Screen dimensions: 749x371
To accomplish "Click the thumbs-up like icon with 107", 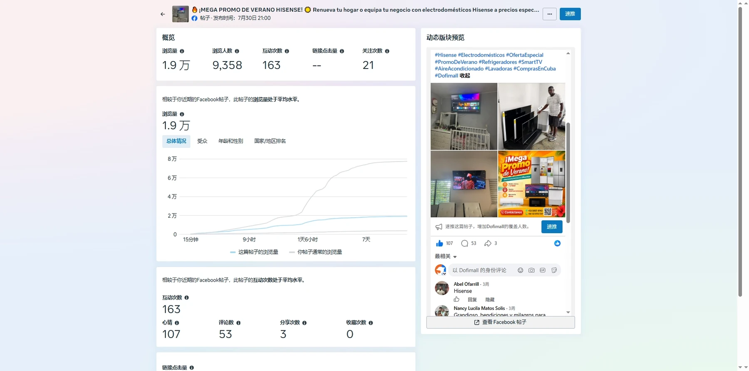I will (x=439, y=243).
